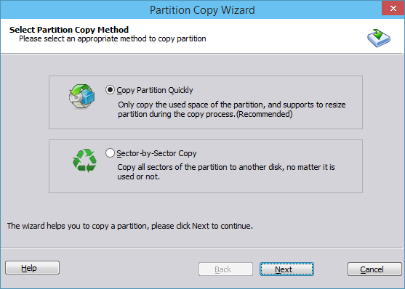Click the Cancel button
This screenshot has width=405, height=289.
click(x=374, y=269)
